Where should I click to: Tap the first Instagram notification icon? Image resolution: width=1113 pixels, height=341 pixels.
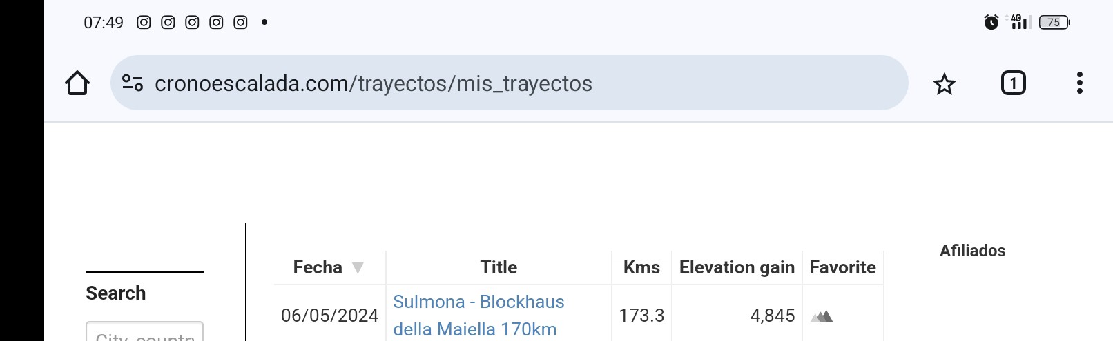144,22
